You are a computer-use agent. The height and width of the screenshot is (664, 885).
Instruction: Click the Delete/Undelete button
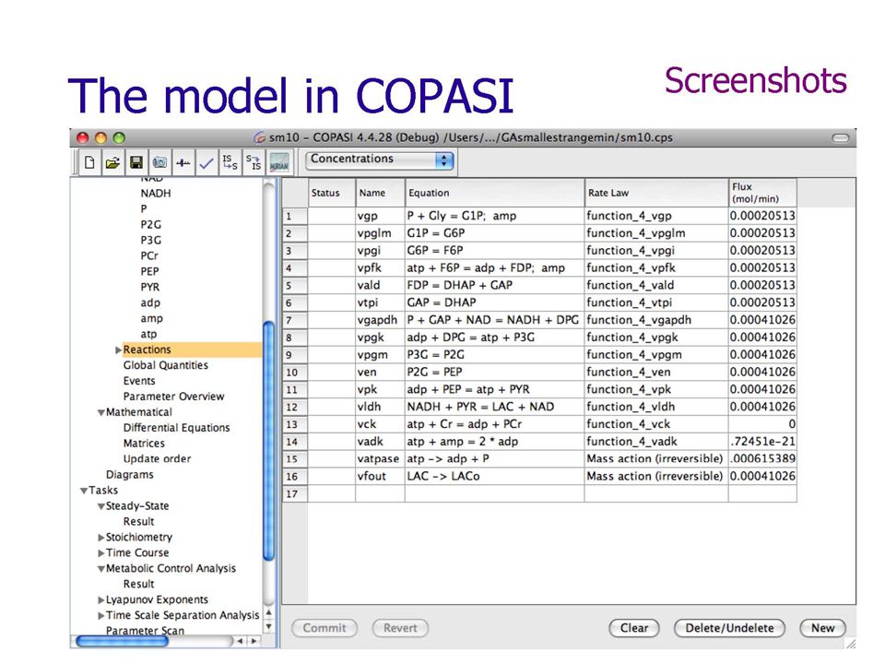pyautogui.click(x=729, y=628)
